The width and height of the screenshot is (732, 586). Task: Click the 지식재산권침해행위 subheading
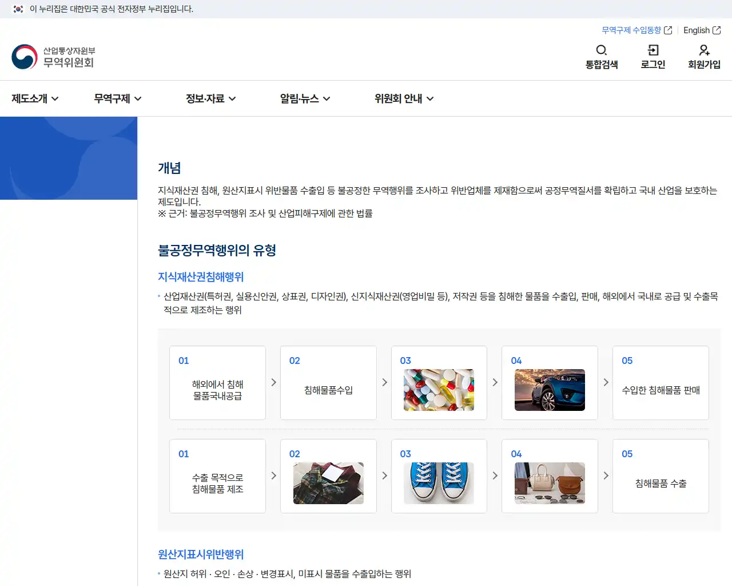click(x=201, y=277)
